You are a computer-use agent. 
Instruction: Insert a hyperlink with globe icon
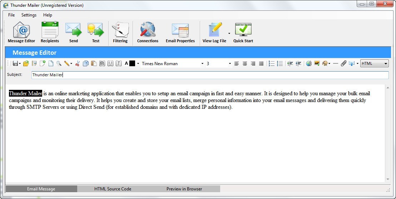click(x=309, y=63)
